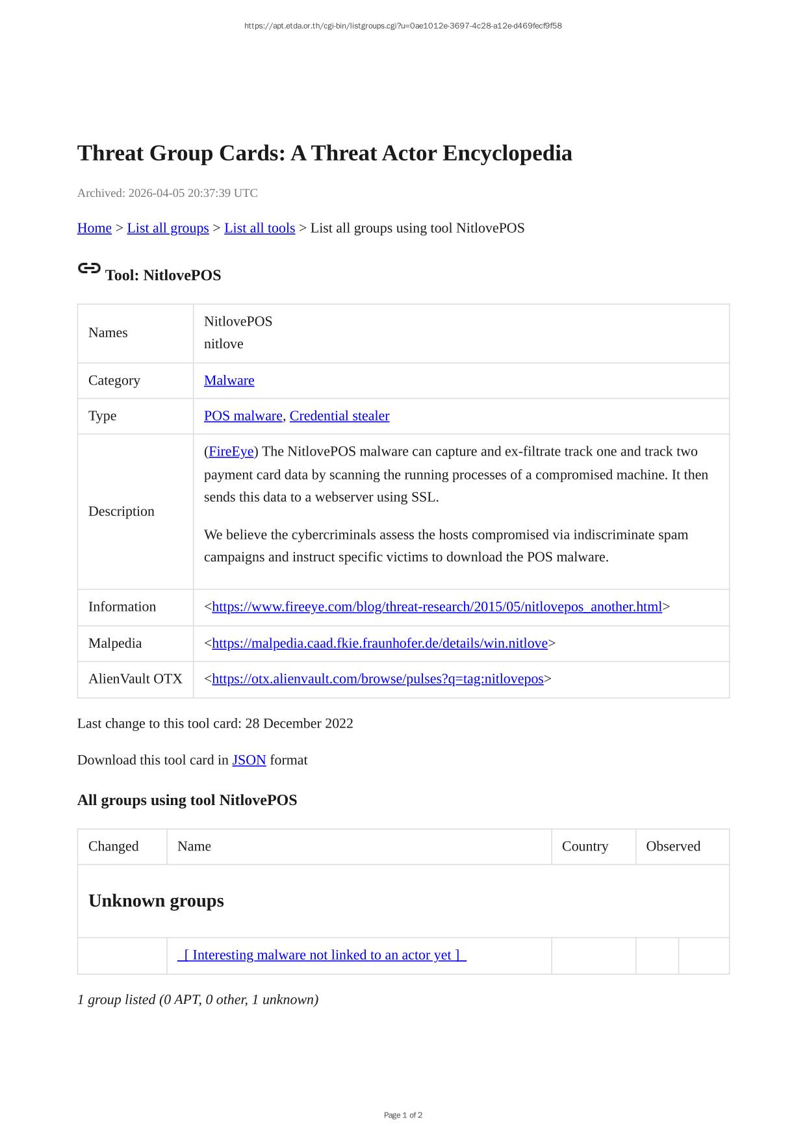Download the tool card via JSON link

249,760
